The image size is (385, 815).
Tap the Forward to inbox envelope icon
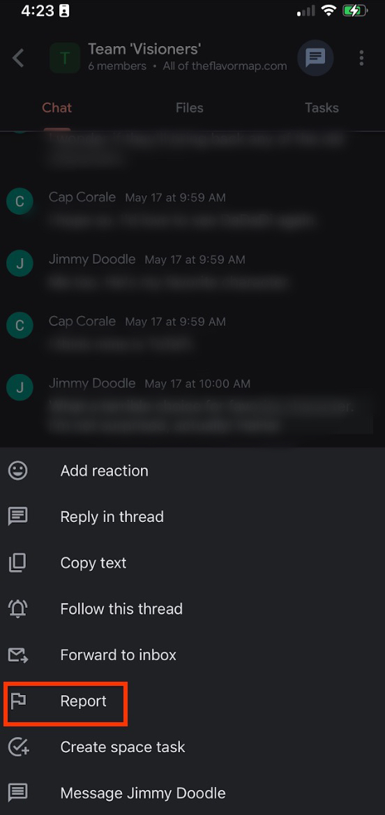[x=17, y=655]
